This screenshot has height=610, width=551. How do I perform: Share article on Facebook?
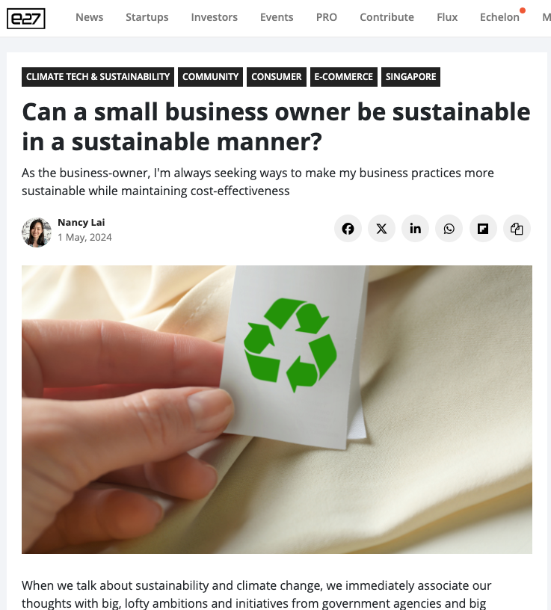[348, 228]
